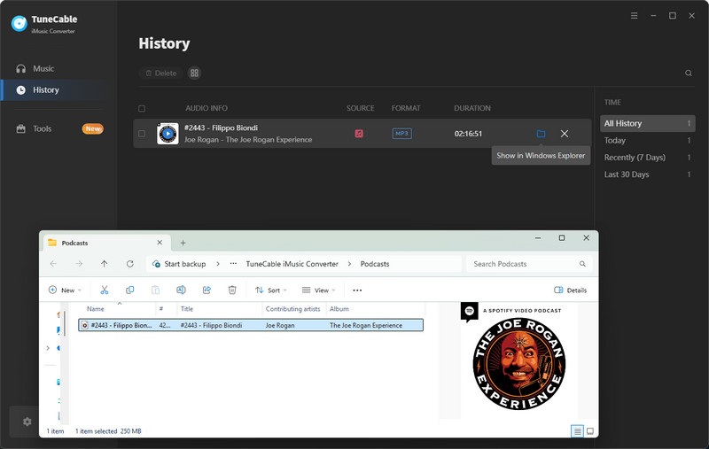The width and height of the screenshot is (709, 449).
Task: Switch to grid view icon beside Delete
Action: [195, 74]
